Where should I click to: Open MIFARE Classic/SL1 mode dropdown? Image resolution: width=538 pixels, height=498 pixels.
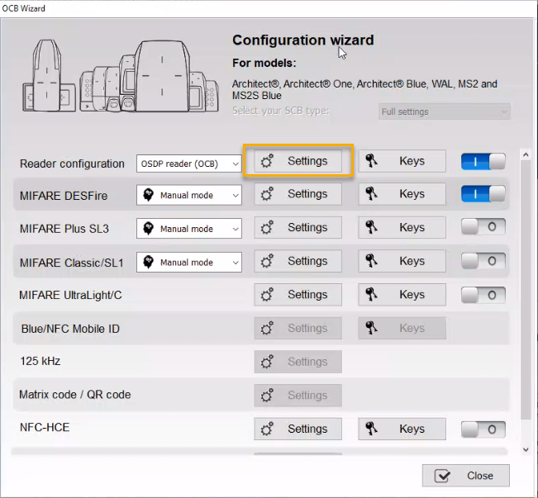[188, 263]
